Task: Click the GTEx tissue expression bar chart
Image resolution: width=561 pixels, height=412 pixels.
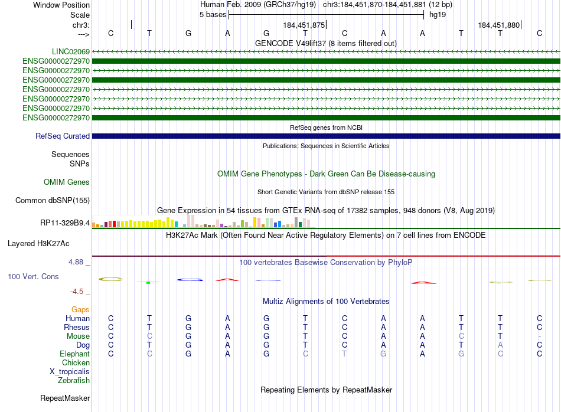Action: pyautogui.click(x=203, y=221)
